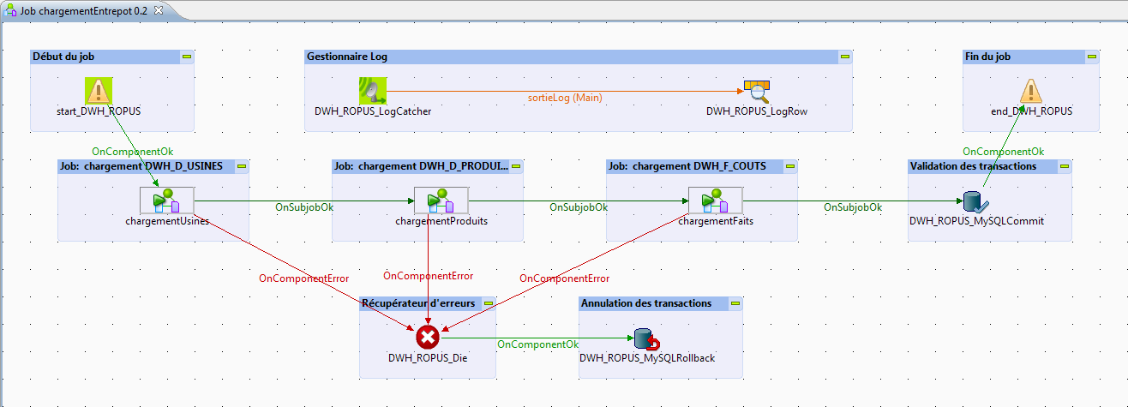Select the sortieLog (Main) connection label
The image size is (1128, 407).
564,98
